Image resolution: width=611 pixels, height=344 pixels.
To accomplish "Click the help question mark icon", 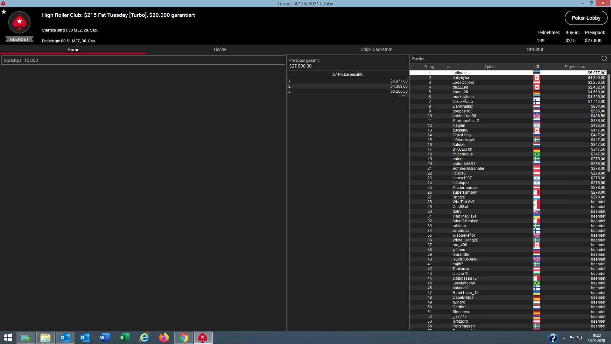I will (x=553, y=338).
